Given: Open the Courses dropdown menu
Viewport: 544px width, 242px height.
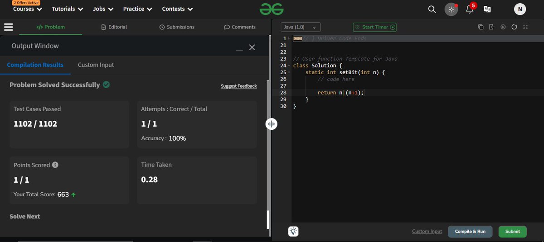Looking at the screenshot, I should pyautogui.click(x=28, y=9).
